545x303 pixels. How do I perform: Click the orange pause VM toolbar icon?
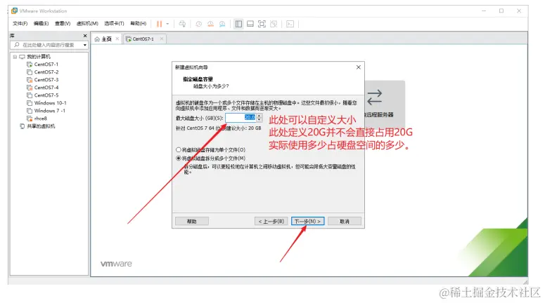159,24
